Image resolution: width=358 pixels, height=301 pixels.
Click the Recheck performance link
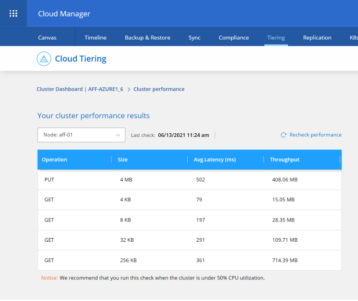(x=315, y=135)
